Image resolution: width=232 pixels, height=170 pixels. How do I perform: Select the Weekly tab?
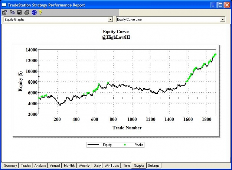click(84, 166)
